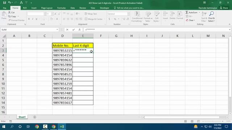Click the Paste clipboard icon

4,14
